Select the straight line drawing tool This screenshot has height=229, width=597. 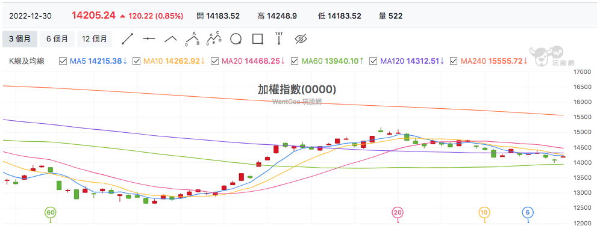coord(128,38)
